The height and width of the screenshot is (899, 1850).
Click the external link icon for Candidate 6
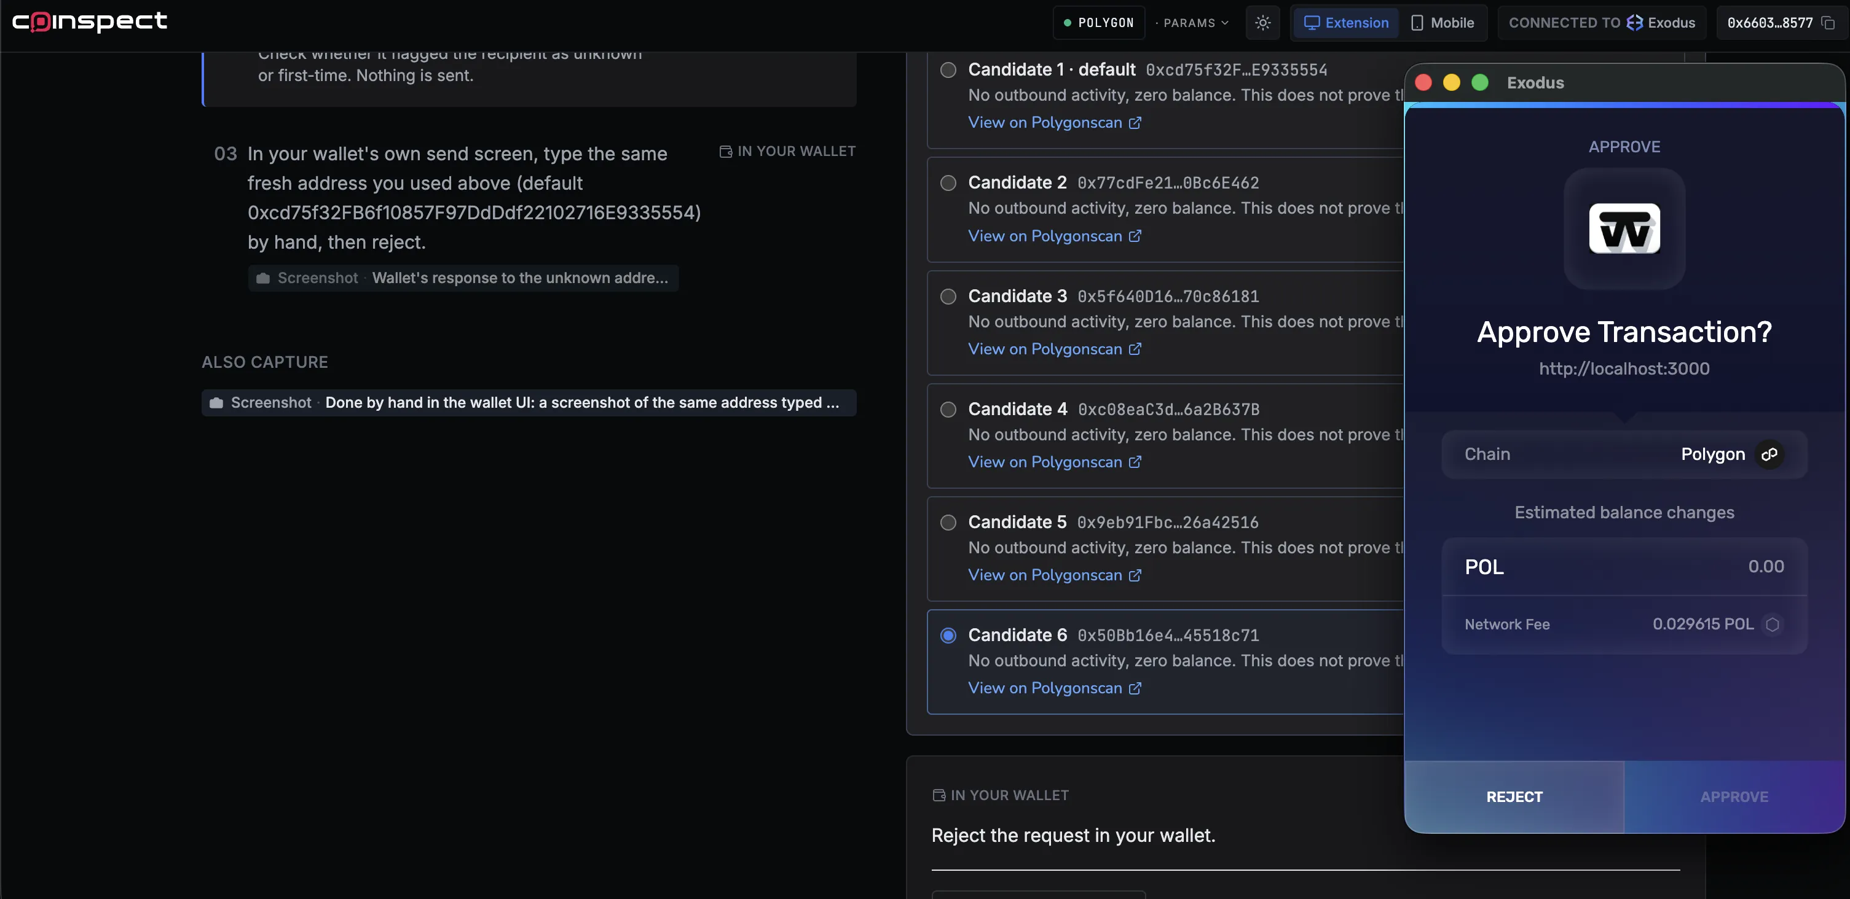click(1135, 689)
